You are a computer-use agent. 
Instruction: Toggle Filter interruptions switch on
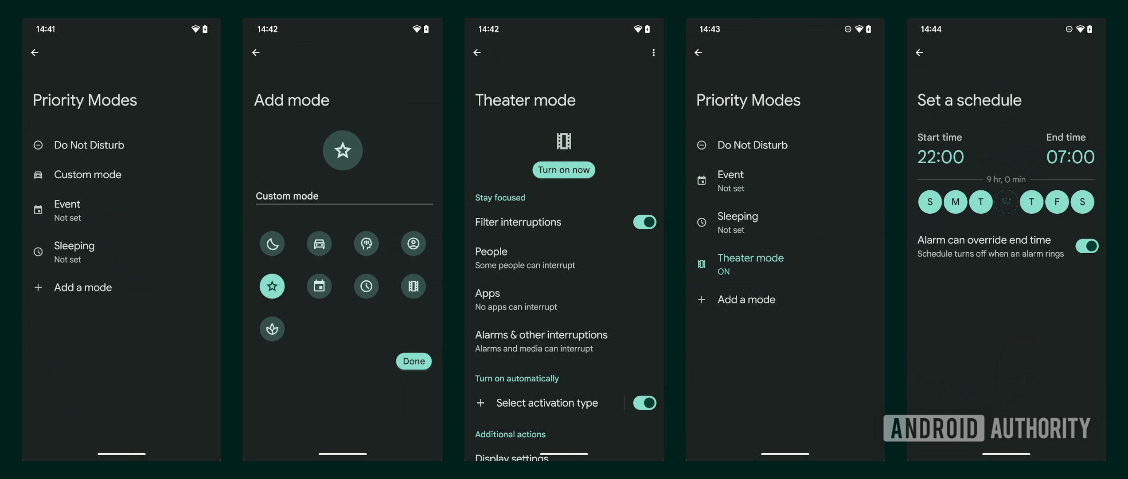point(644,222)
